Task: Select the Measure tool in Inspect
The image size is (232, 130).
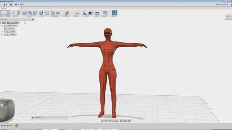Action: (x=77, y=13)
